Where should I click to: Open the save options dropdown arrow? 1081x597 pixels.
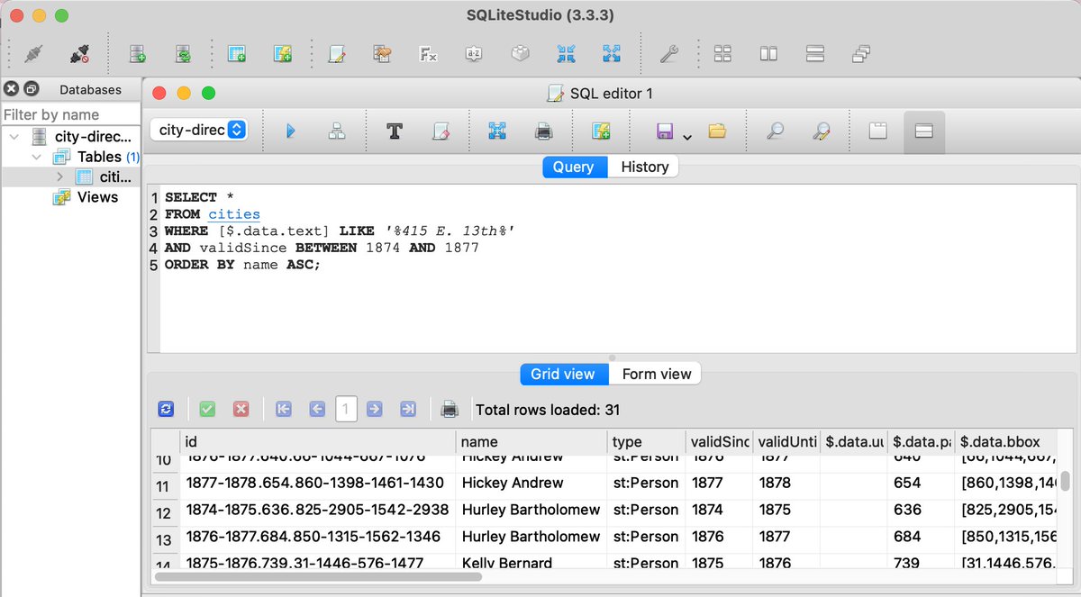pos(687,137)
